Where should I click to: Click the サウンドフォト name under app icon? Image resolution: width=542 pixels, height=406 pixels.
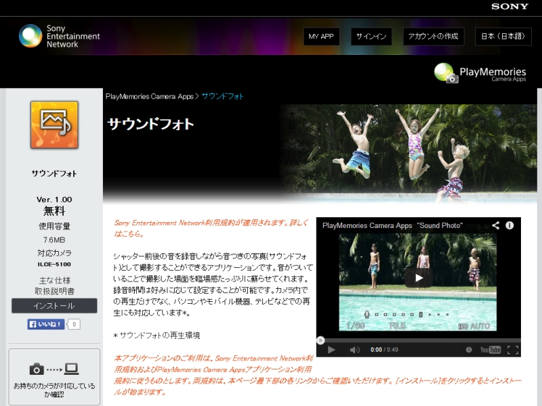coord(54,173)
